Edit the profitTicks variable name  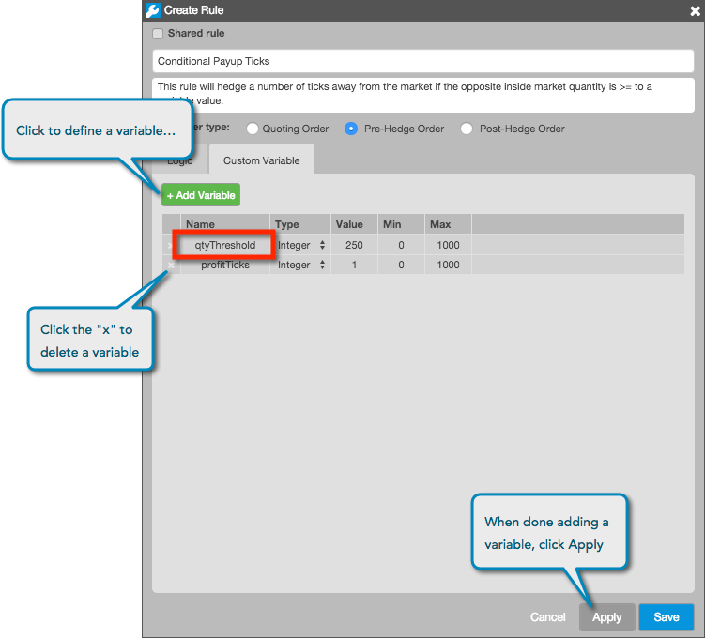click(224, 266)
